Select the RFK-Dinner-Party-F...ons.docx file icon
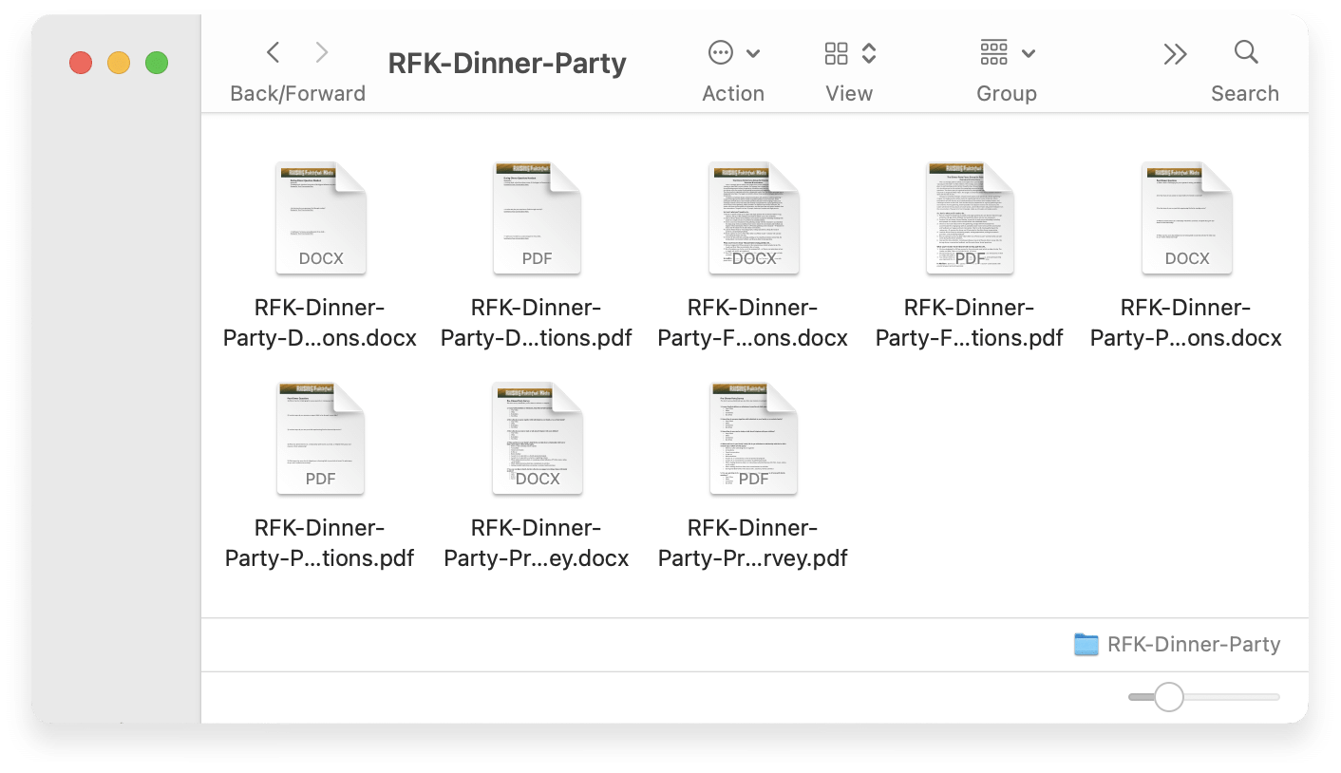The width and height of the screenshot is (1341, 773). point(754,218)
